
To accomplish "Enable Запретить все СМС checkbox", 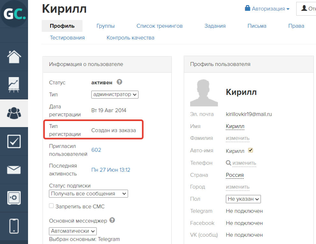I will coord(51,206).
